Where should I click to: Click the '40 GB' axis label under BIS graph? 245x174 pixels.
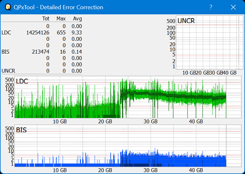196,170
